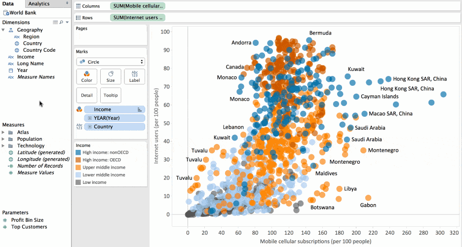Open the Label marks card
This screenshot has height=247, width=462.
pos(134,76)
